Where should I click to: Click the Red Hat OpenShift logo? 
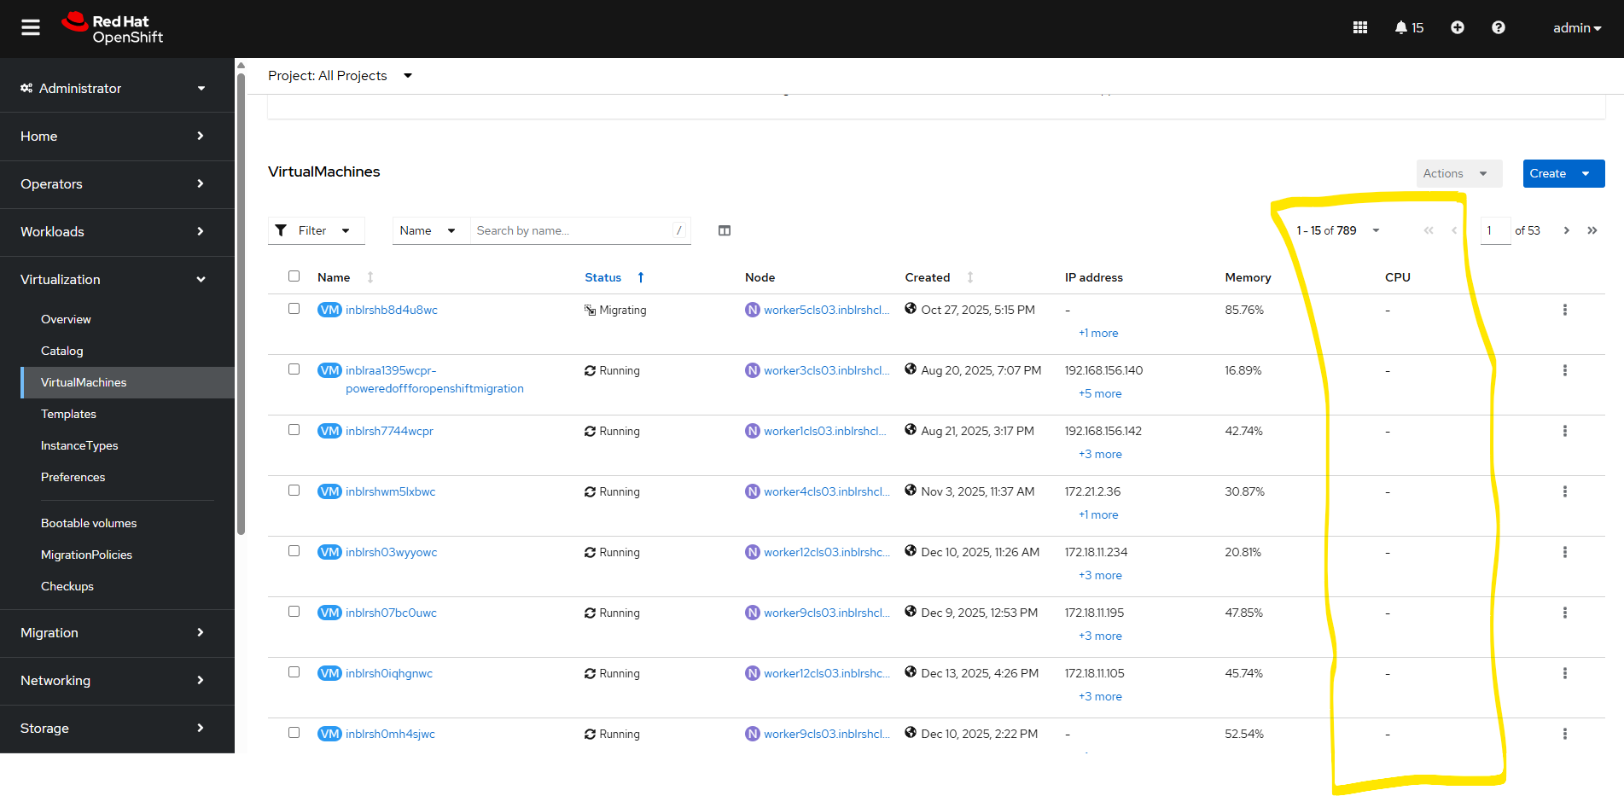pyautogui.click(x=112, y=28)
